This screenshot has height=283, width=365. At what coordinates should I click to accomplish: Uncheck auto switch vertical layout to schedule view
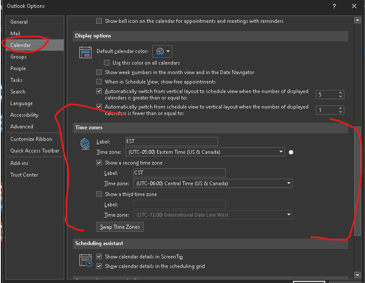[99, 91]
